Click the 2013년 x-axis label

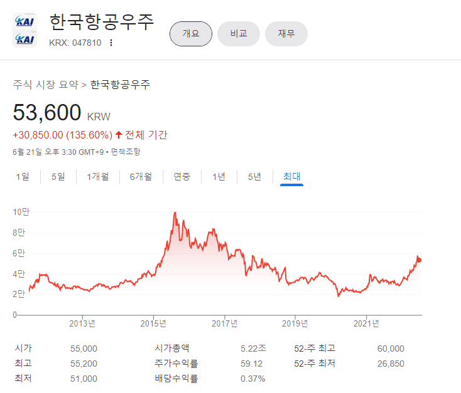82,323
